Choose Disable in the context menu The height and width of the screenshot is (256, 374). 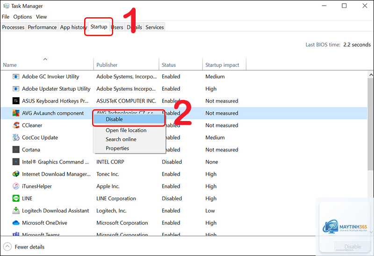tap(129, 119)
